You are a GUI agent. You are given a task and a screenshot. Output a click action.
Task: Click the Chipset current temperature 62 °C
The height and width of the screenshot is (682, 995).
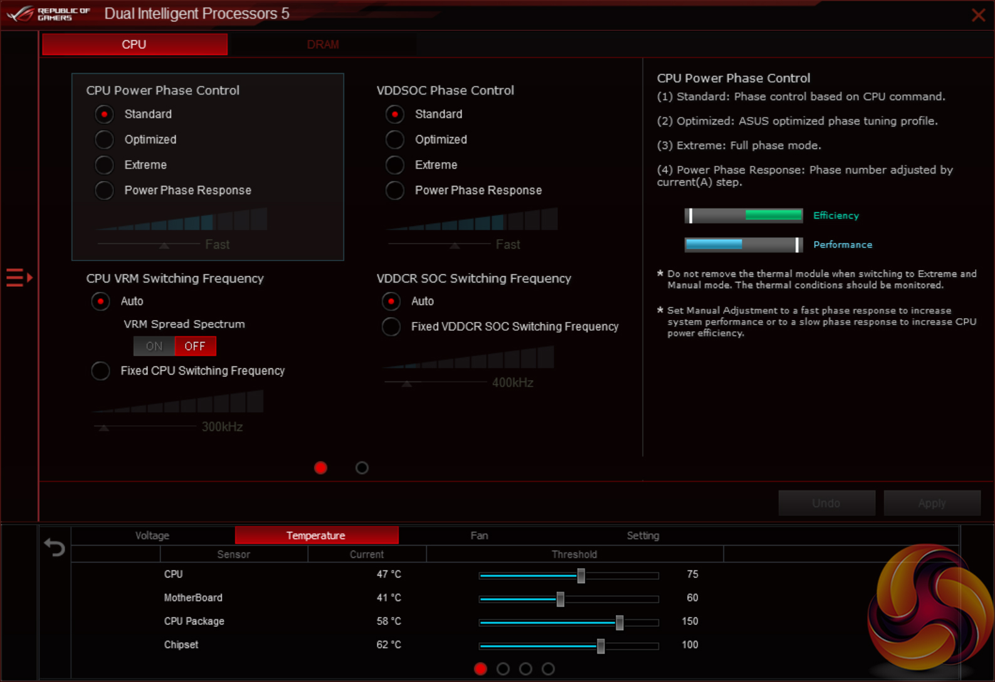pos(389,644)
